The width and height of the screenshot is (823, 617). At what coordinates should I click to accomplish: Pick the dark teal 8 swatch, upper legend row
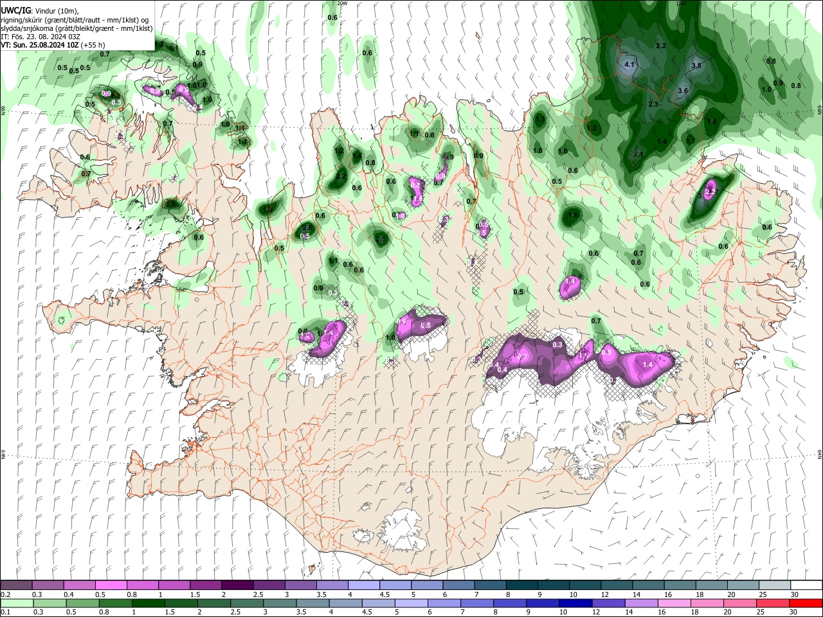click(522, 586)
